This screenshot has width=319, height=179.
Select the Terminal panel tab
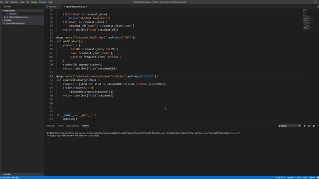click(x=85, y=126)
